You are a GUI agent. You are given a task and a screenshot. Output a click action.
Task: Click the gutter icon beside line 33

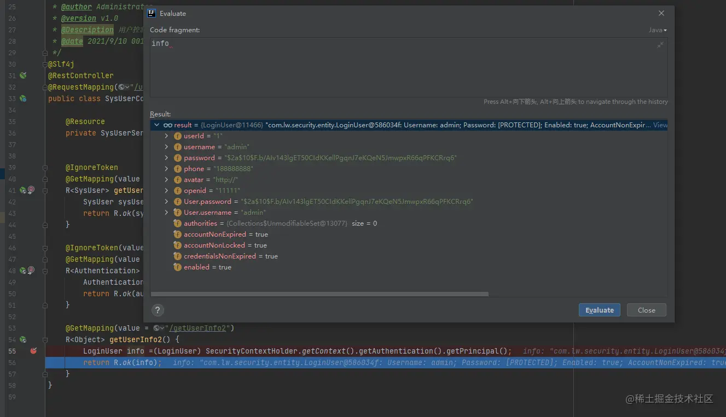(x=23, y=98)
